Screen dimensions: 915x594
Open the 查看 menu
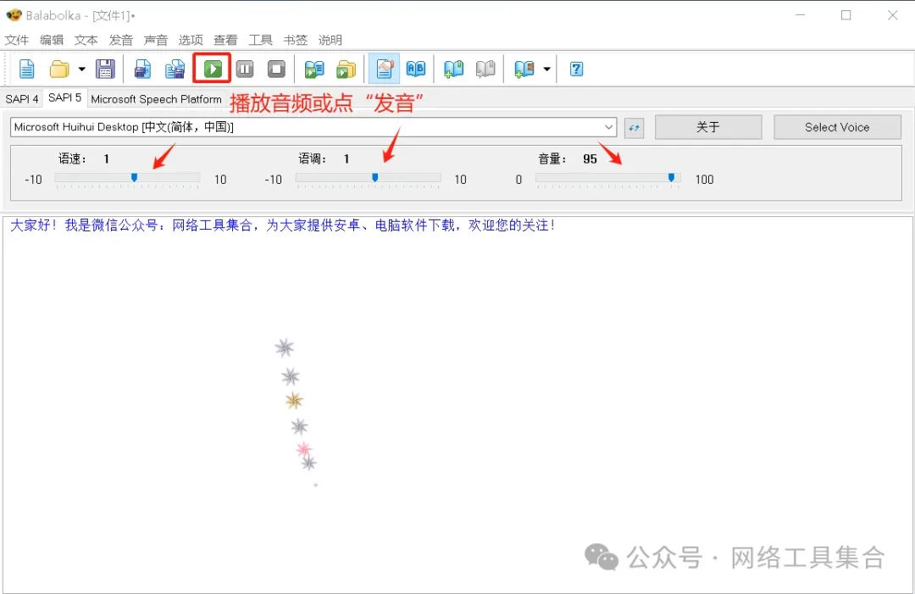[225, 40]
